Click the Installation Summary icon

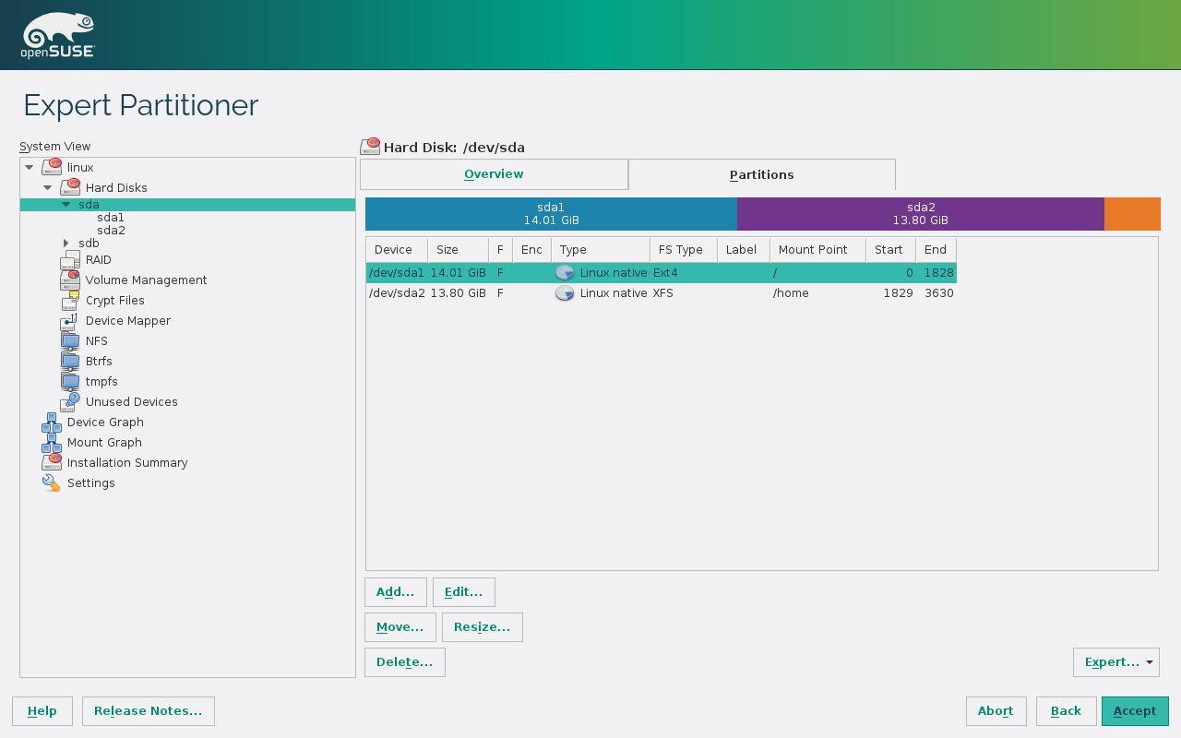click(52, 463)
